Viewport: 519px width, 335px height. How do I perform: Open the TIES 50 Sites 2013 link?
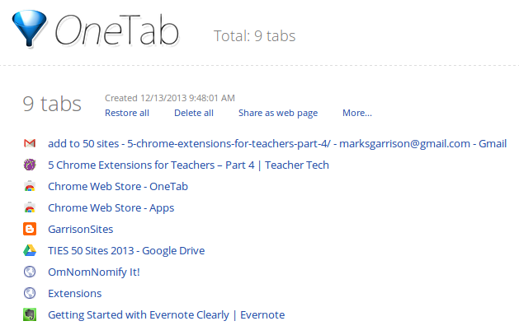(x=126, y=251)
